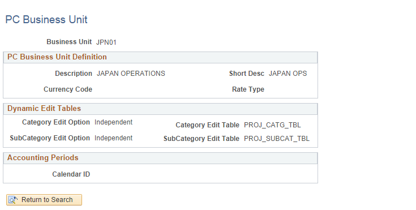Image resolution: width=416 pixels, height=210 pixels.
Task: Select the PC Business Unit page title
Action: [x=46, y=20]
